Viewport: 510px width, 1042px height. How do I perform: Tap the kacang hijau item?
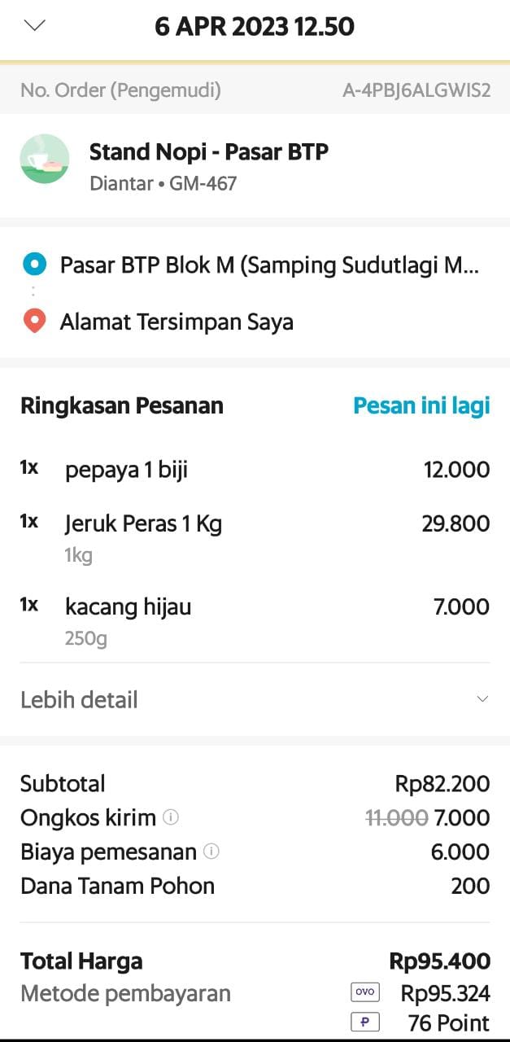point(129,607)
